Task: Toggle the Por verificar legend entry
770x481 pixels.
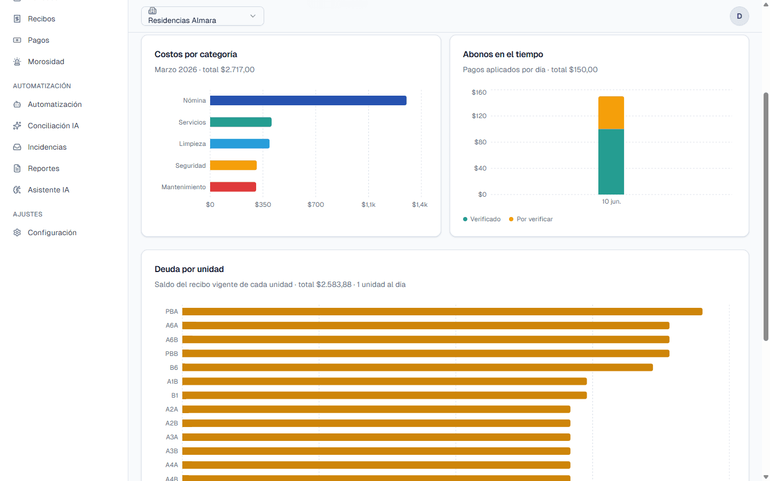Action: (x=530, y=219)
